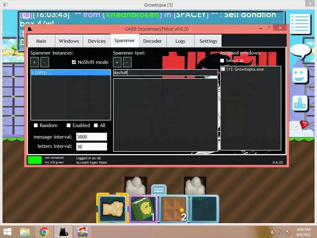
Task: Open the smiley face friends icon
Action: pyautogui.click(x=300, y=76)
